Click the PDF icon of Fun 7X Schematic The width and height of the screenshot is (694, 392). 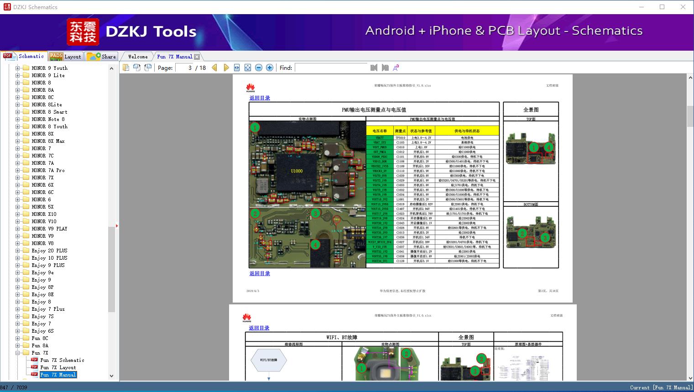point(34,360)
